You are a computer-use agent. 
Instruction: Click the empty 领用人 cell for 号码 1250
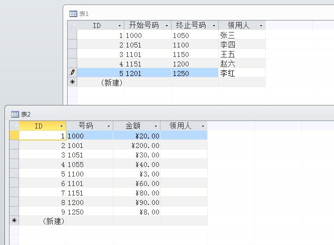pos(184,211)
